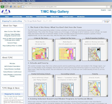Image resolution: width=112 pixels, height=104 pixels.
Task: Open the Mission link
Action: point(12,63)
